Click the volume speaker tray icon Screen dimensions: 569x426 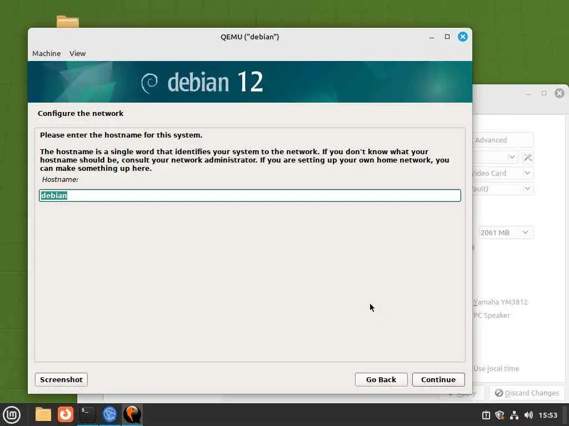point(529,415)
